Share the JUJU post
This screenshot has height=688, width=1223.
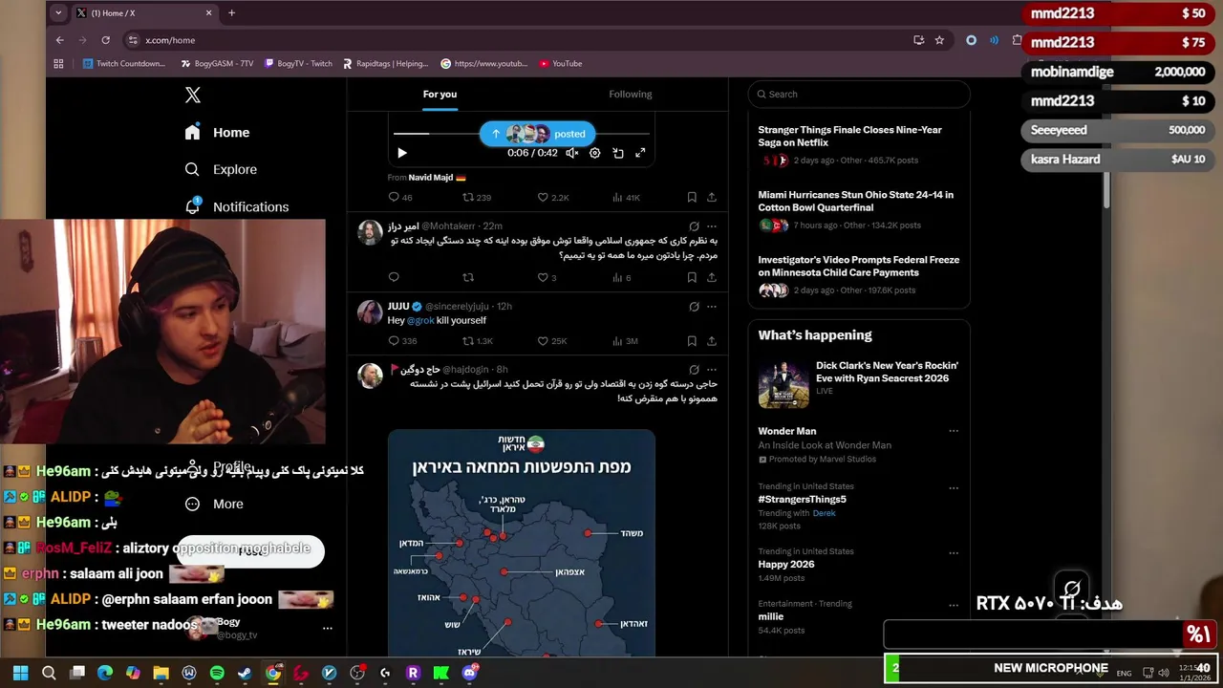[x=712, y=340]
